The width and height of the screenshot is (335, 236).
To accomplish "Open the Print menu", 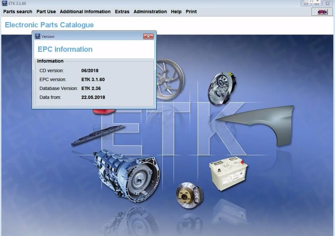I will 191,11.
